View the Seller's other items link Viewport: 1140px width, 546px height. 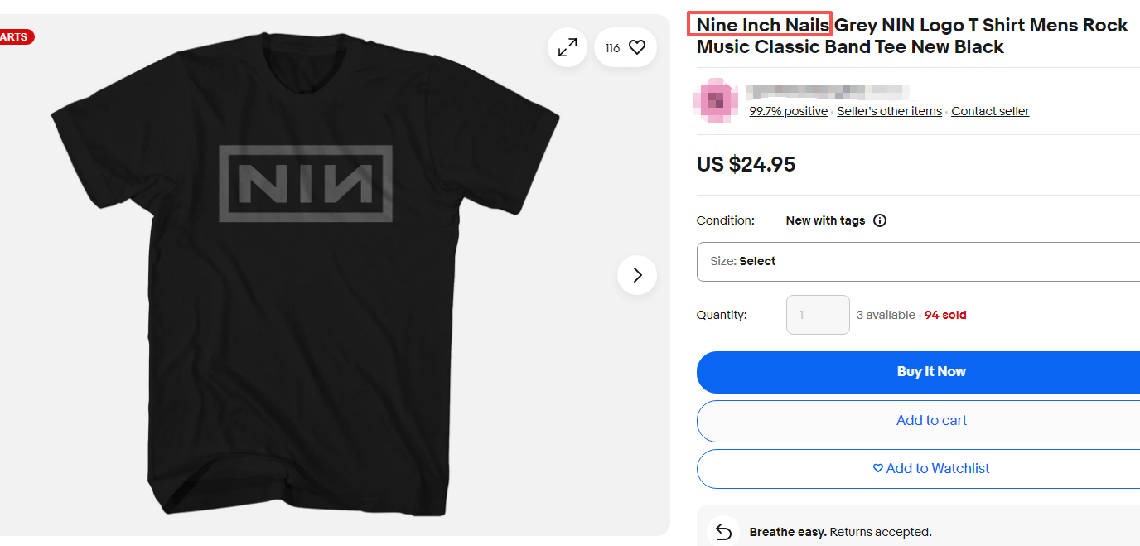pos(889,111)
